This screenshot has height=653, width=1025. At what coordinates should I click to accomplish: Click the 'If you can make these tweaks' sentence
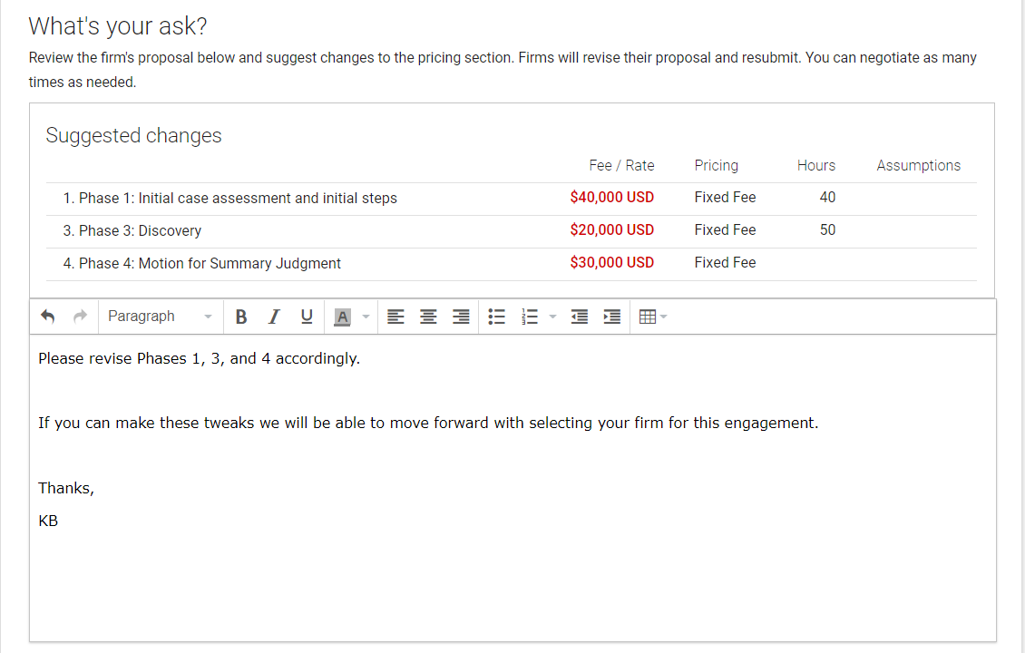tap(428, 423)
